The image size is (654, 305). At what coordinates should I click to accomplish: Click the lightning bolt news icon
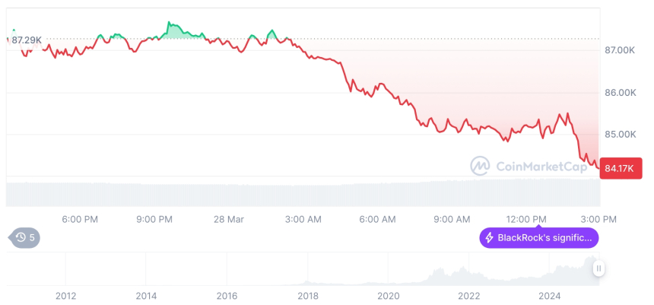point(490,238)
